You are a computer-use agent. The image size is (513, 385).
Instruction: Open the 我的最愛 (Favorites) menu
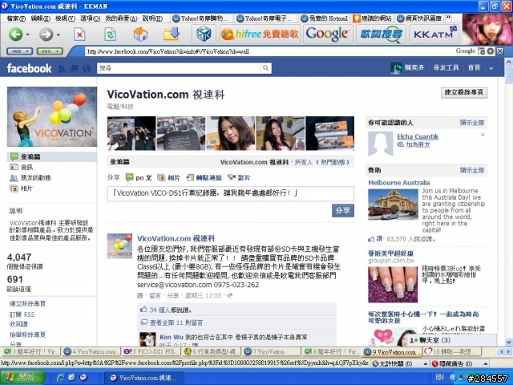click(121, 18)
